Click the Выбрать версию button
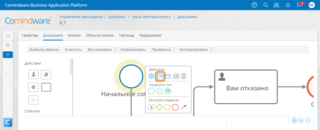The image size is (320, 130). pos(44,50)
